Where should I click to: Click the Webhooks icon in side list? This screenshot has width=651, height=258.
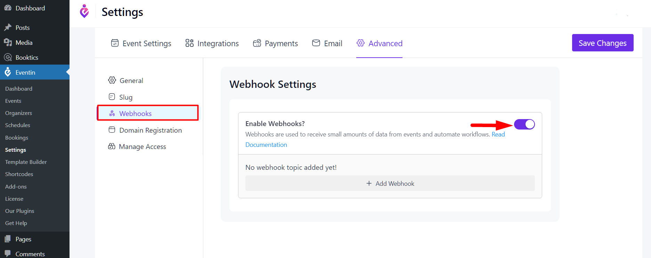pyautogui.click(x=112, y=113)
